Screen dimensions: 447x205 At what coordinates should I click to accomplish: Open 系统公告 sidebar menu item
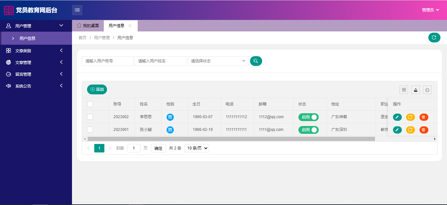[x=36, y=86]
